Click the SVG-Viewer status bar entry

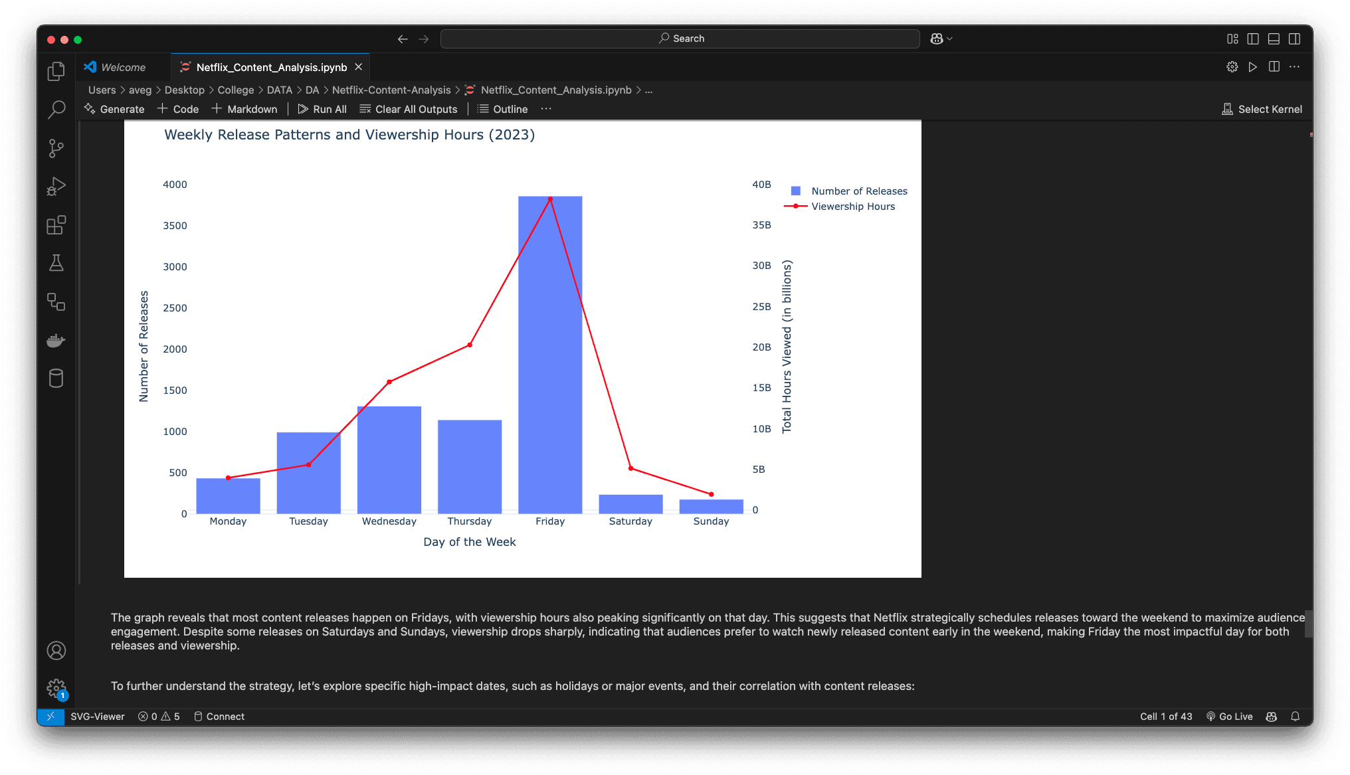98,717
